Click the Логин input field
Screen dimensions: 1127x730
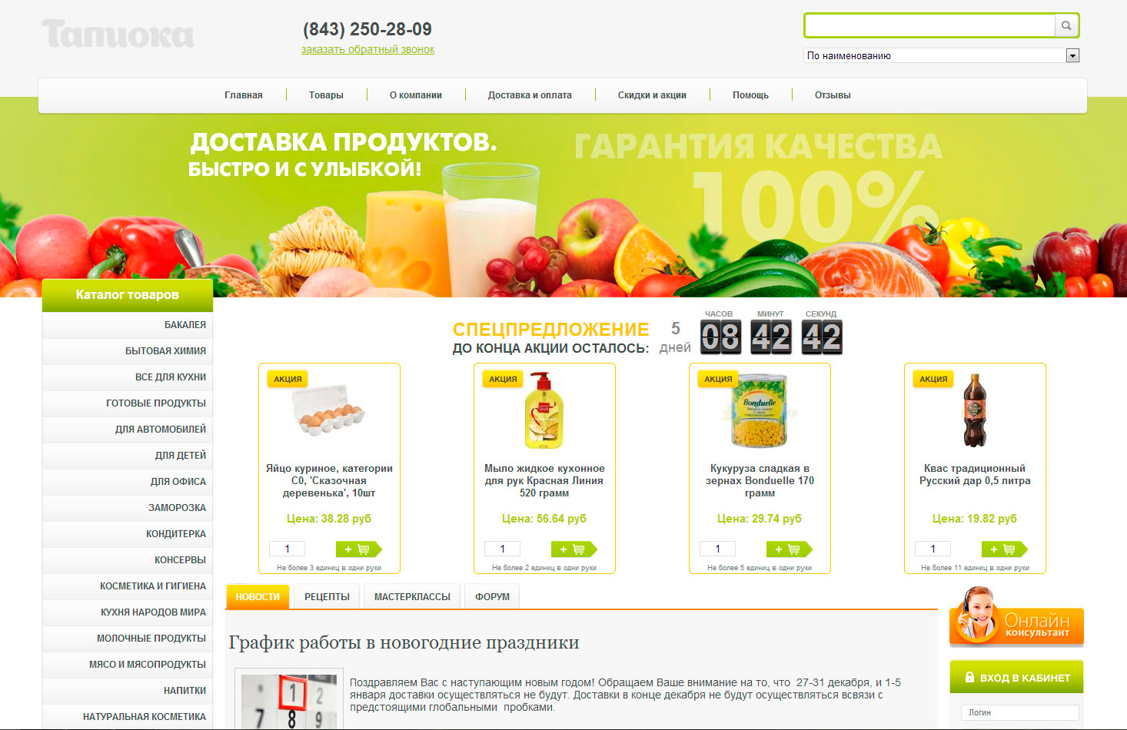[x=1019, y=712]
